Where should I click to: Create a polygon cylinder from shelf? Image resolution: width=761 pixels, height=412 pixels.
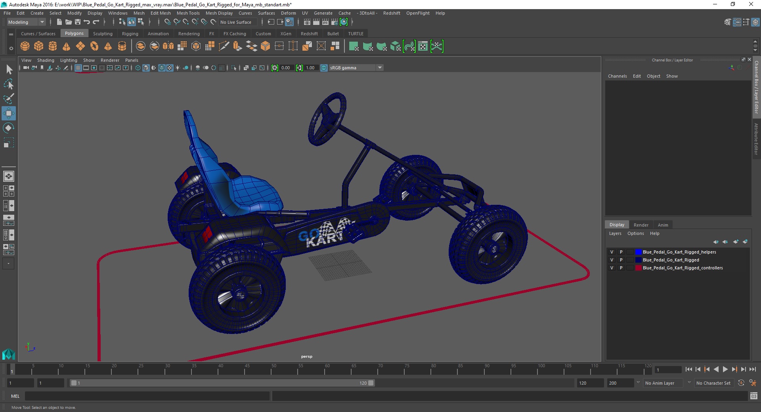53,46
